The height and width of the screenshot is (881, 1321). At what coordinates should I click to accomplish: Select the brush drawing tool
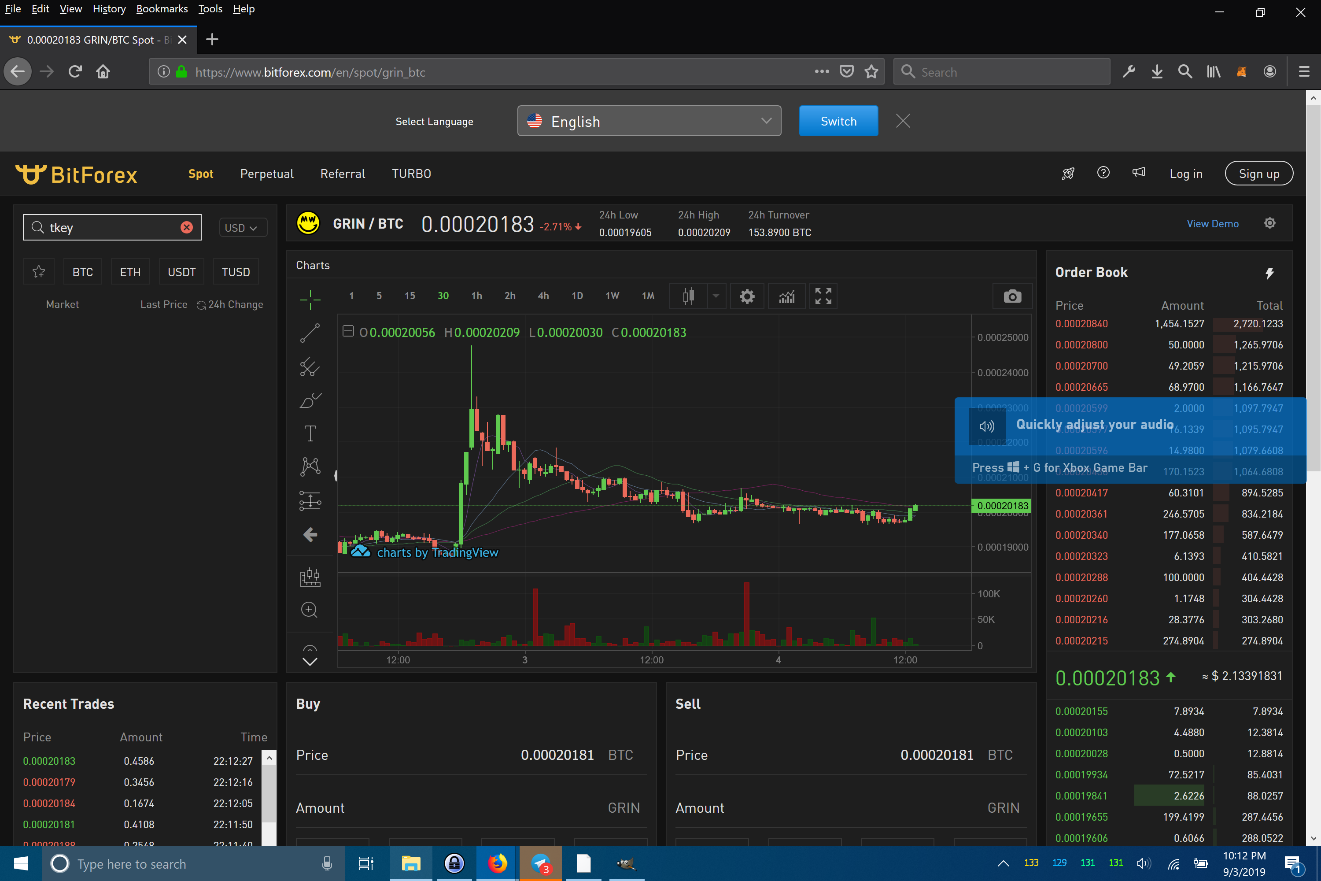[310, 400]
